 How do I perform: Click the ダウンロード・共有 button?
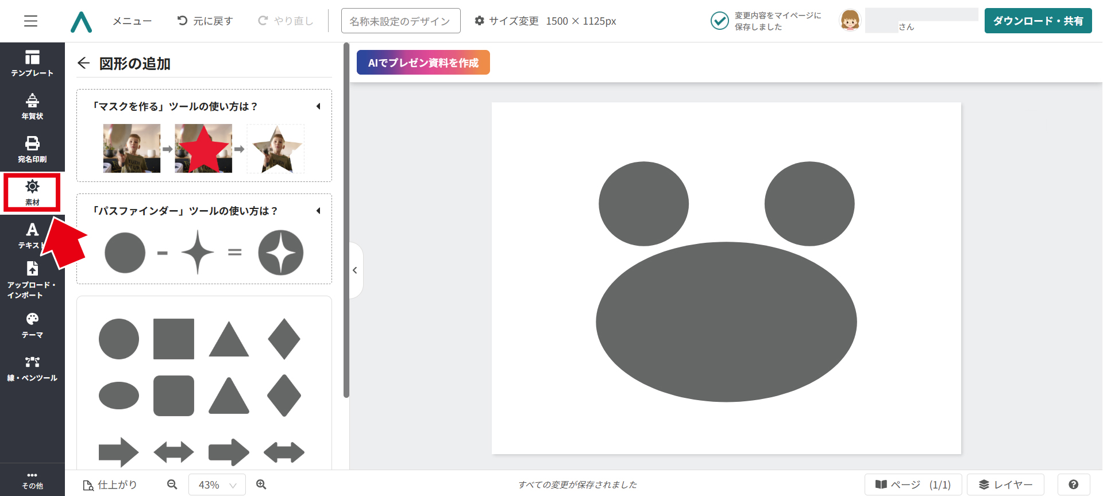point(1038,21)
